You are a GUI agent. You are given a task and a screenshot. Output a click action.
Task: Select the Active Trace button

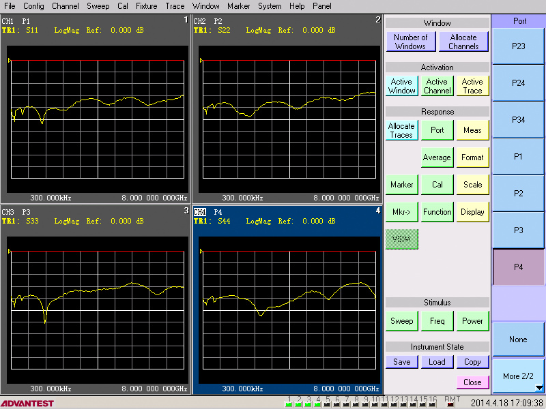[x=472, y=86]
